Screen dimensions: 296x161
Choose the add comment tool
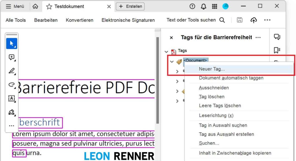(x=12, y=57)
